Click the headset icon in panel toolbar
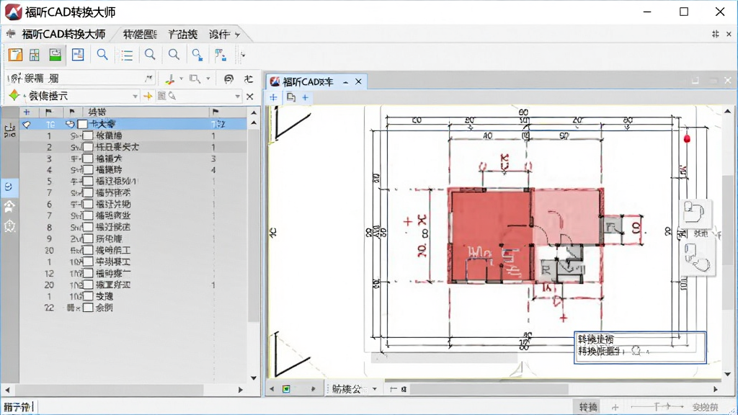738x415 pixels. (228, 79)
